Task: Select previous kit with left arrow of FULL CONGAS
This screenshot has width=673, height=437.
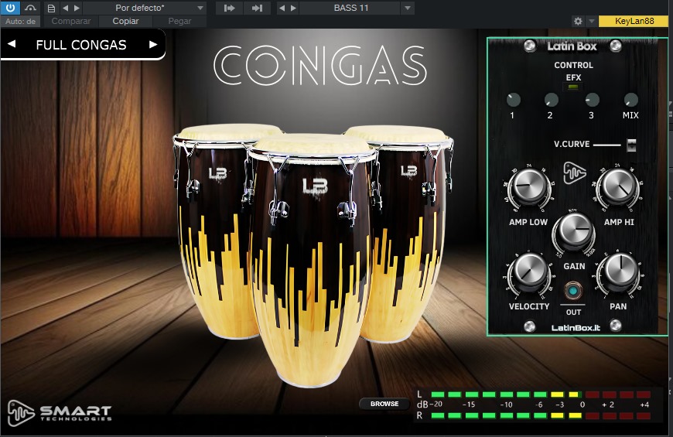Action: point(12,44)
